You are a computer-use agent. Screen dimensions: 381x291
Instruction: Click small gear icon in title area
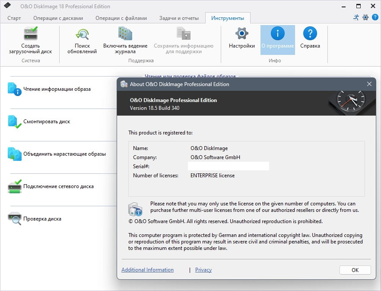[x=365, y=17]
